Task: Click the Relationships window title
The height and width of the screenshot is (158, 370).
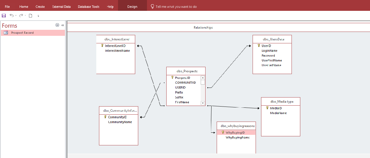Action: 203,27
